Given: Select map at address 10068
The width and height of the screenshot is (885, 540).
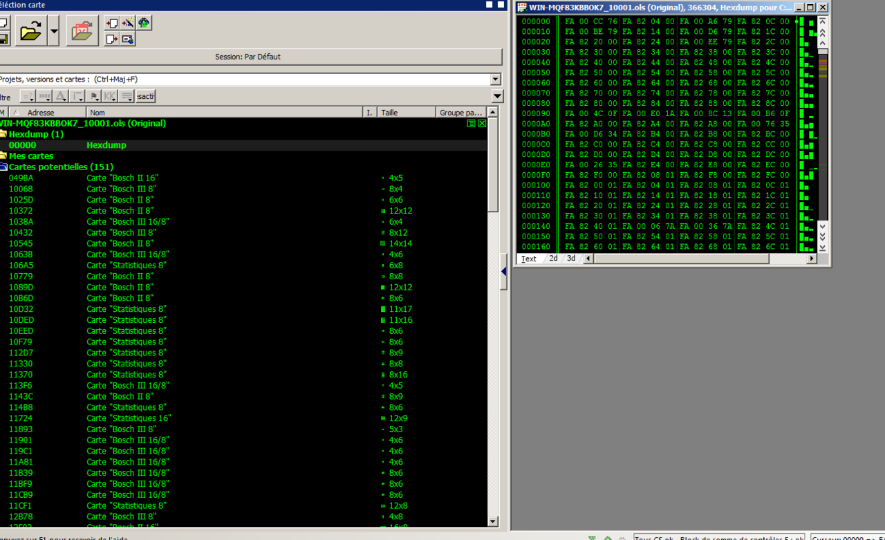Looking at the screenshot, I should tap(243, 189).
